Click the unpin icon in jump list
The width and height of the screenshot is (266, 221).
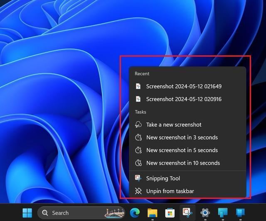(138, 191)
